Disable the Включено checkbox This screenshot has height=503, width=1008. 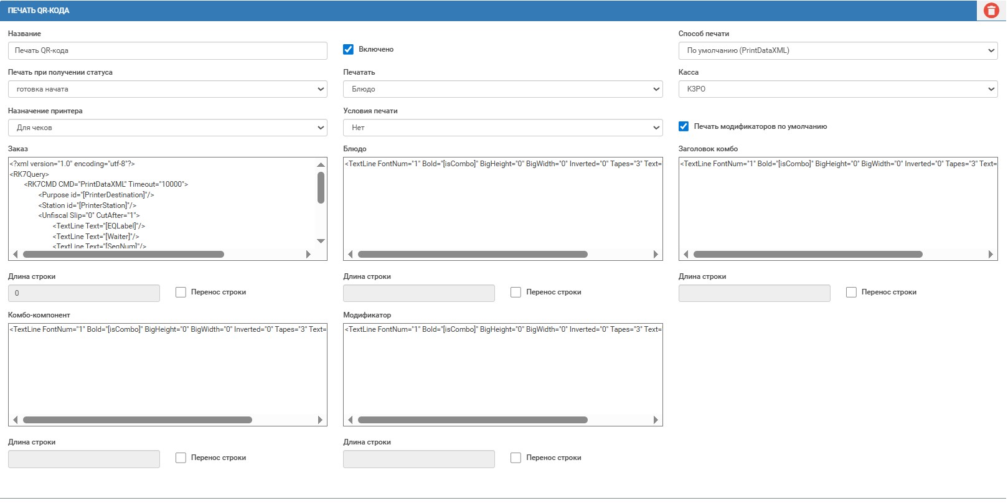tap(349, 49)
